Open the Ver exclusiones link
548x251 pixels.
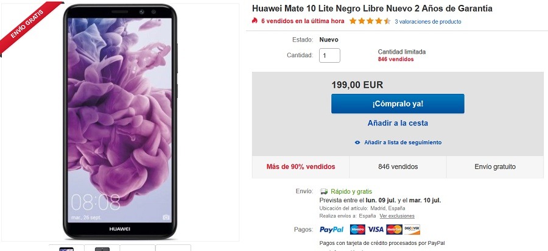[397, 216]
